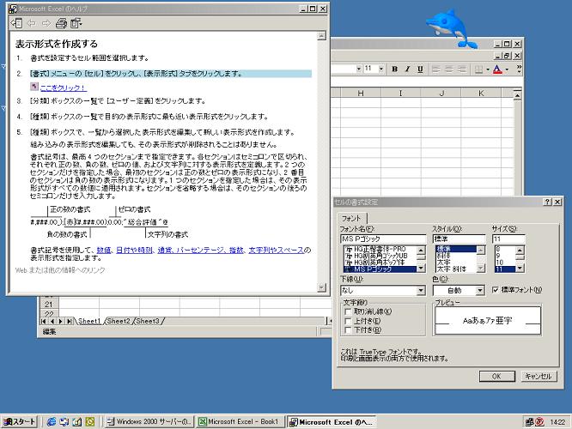Open the Borders dropdown arrow in Excel toolbar
572x429 pixels.
point(488,69)
